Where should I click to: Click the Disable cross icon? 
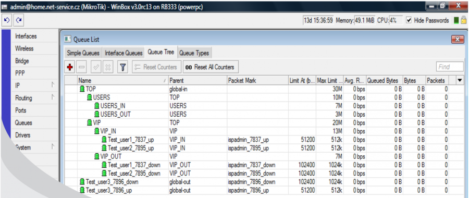tap(108, 67)
